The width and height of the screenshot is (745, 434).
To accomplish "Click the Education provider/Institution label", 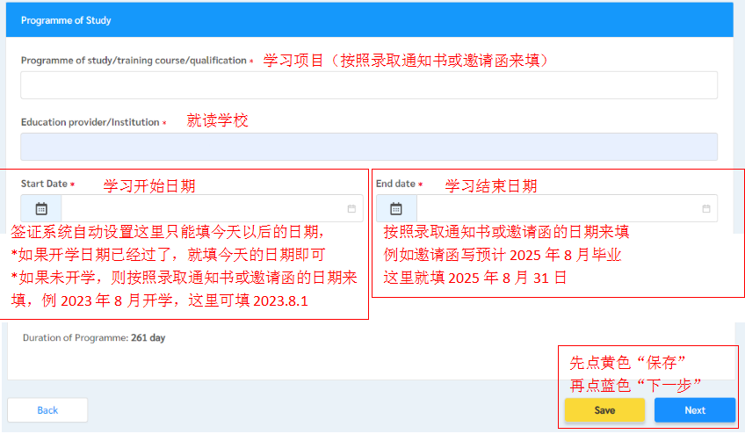I will pyautogui.click(x=90, y=122).
